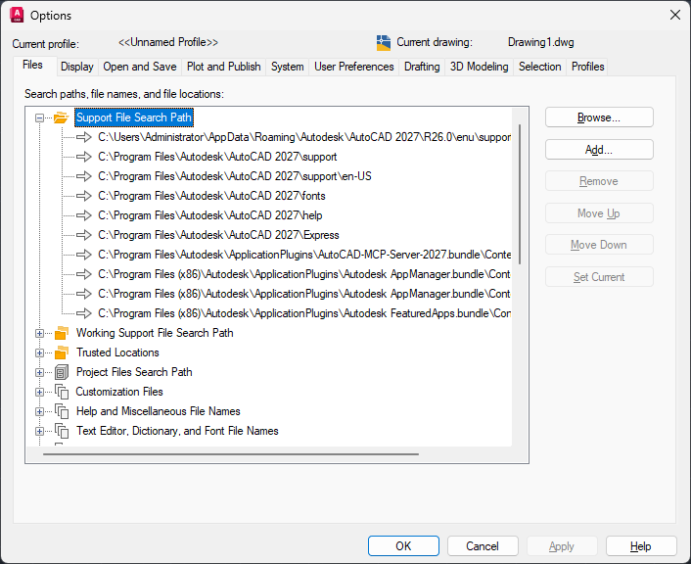Click the Set Current button
691x564 pixels.
(599, 277)
